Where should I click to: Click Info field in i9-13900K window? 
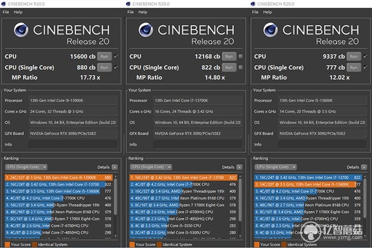click(x=73, y=144)
